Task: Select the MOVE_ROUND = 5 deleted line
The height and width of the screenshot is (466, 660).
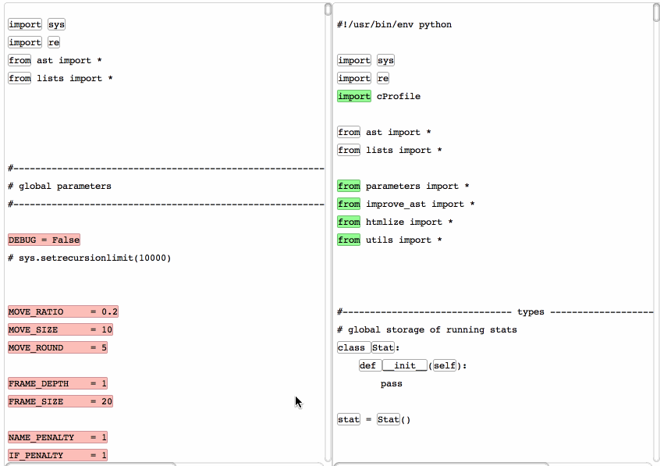Action: (x=57, y=348)
